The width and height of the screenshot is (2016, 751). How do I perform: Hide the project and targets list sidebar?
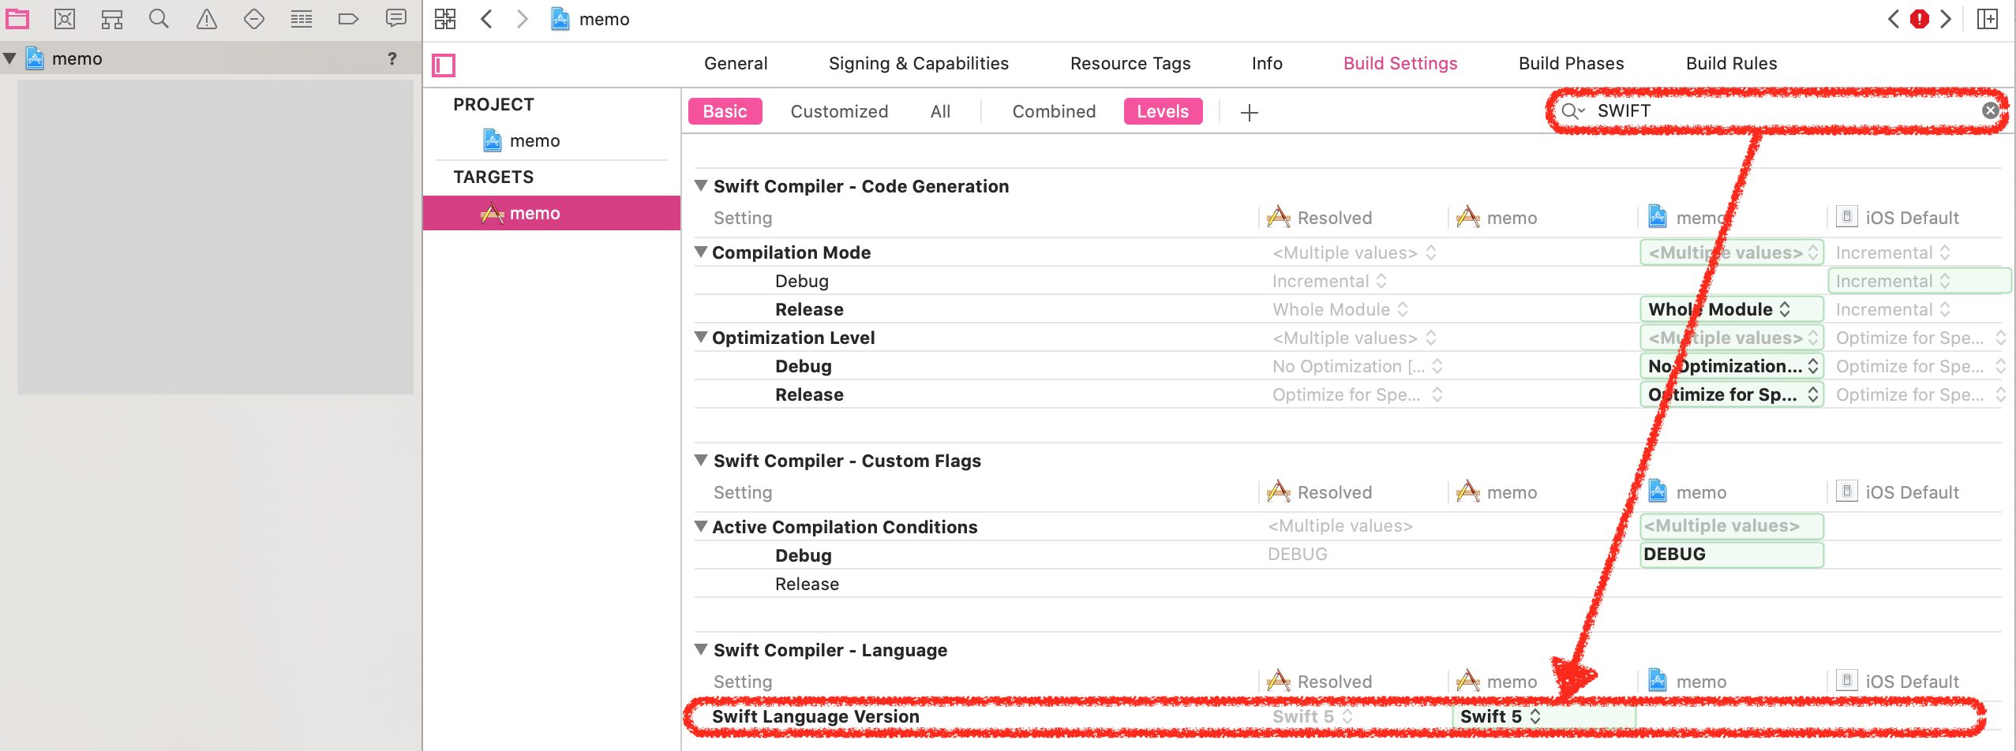point(444,65)
